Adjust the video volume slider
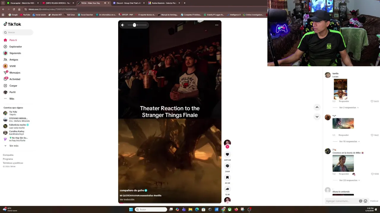This screenshot has height=213, width=380. [137, 25]
